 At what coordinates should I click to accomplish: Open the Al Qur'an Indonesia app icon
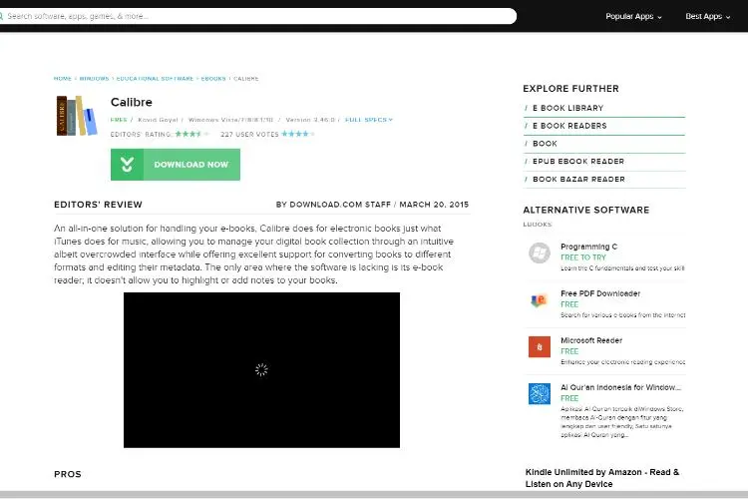pos(540,393)
